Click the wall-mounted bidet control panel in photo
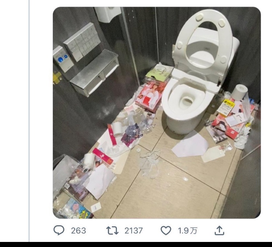 tap(82, 42)
